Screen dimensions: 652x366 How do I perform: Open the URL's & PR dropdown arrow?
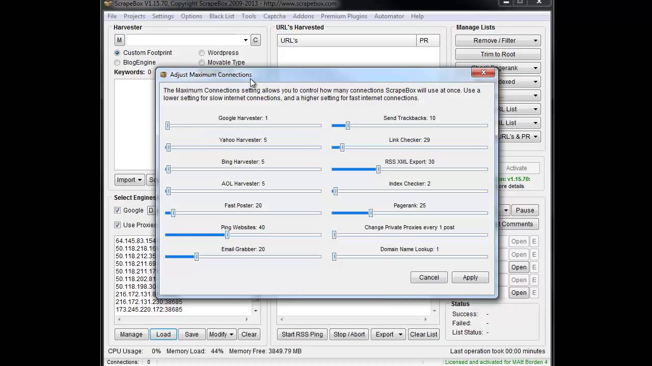(535, 137)
